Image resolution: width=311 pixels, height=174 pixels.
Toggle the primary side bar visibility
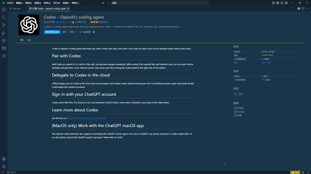[274, 3]
